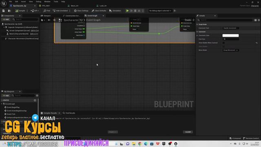Open Details panel settings gear
The height and width of the screenshot is (147, 261).
coord(259,20)
